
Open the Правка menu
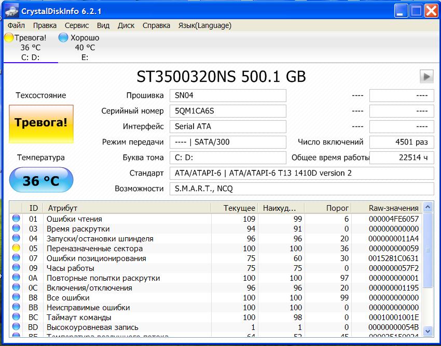pyautogui.click(x=45, y=25)
